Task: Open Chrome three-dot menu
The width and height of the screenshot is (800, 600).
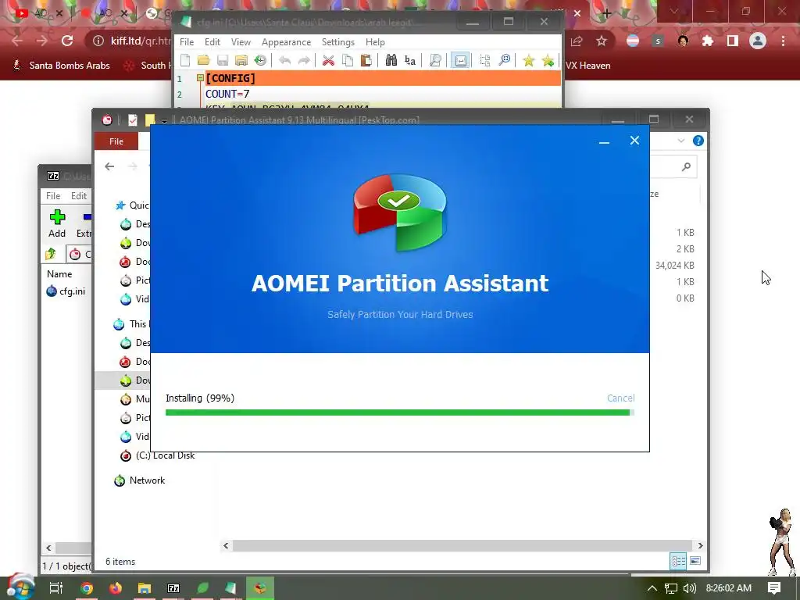Action: [x=783, y=41]
